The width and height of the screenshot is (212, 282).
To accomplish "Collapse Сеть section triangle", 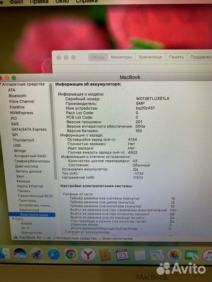I will [13, 219].
